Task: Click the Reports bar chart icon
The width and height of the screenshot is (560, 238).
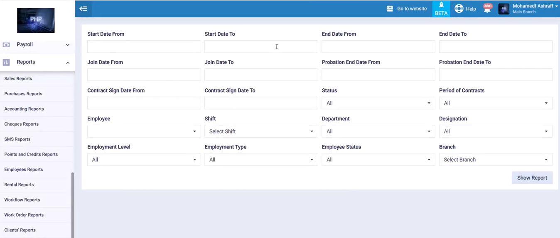Action: 6,62
